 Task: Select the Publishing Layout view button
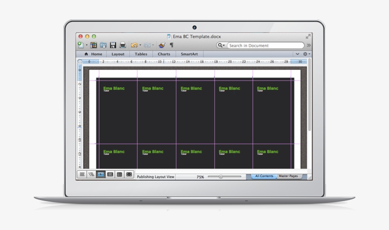click(101, 175)
